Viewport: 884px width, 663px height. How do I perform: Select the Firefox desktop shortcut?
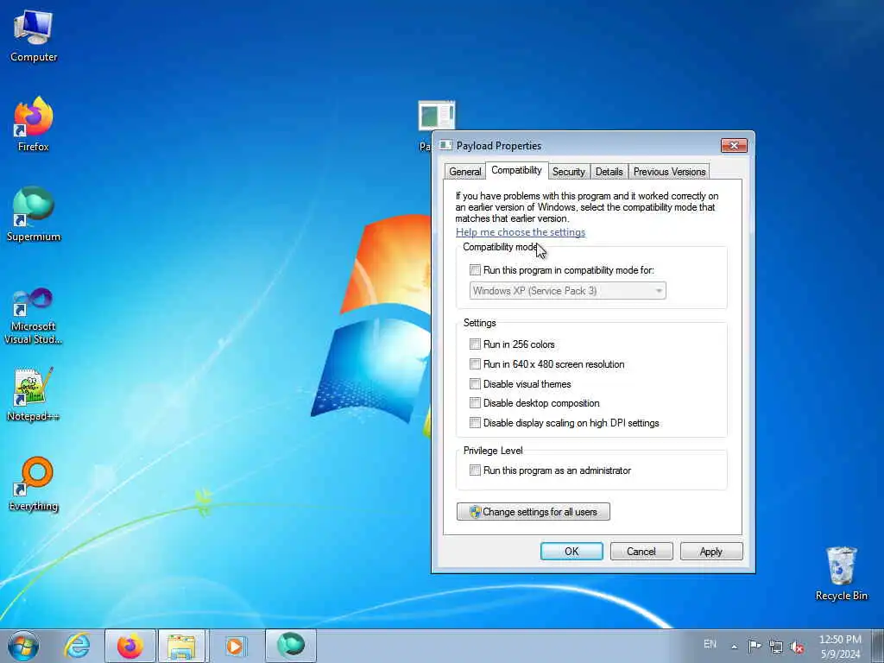click(x=34, y=124)
